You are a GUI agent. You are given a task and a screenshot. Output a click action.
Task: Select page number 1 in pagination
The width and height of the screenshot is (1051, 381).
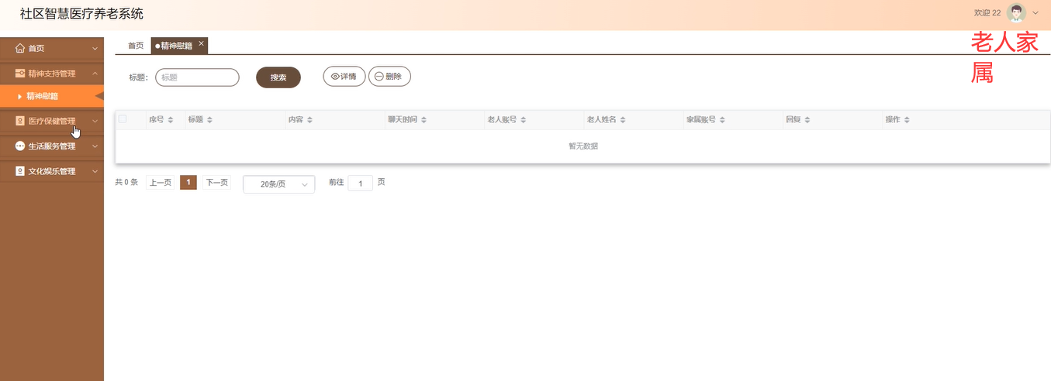[x=188, y=183]
